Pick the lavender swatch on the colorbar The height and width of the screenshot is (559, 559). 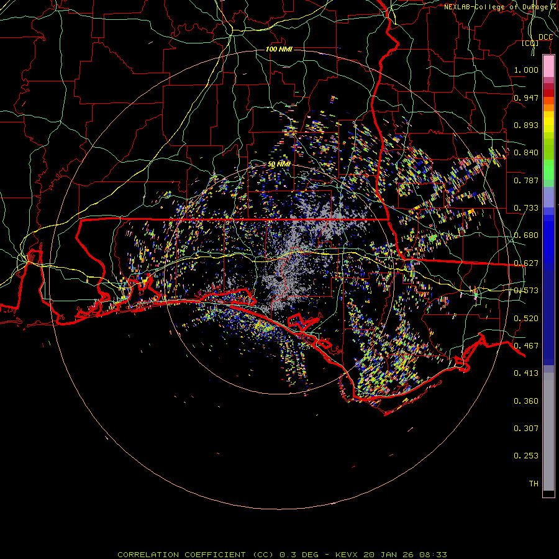(x=548, y=197)
